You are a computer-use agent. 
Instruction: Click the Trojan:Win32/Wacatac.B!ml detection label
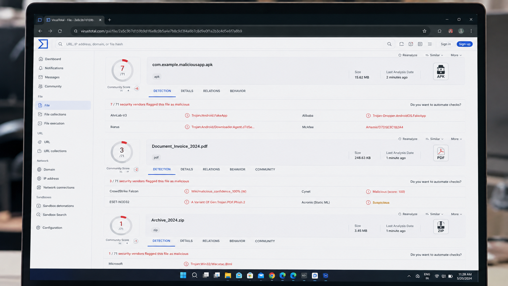pos(211,264)
